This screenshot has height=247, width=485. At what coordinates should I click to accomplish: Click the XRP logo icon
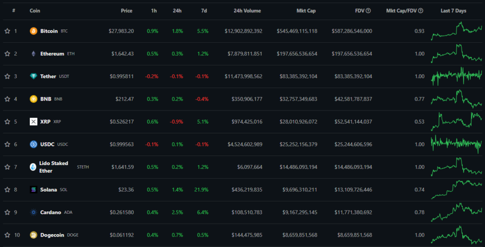click(x=34, y=122)
